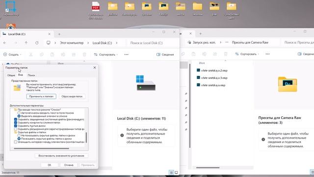Viewport: 314px width, 177px height.
Task: Click horizontal scrollbar in Camera Raw presets file list
Action: point(208,168)
